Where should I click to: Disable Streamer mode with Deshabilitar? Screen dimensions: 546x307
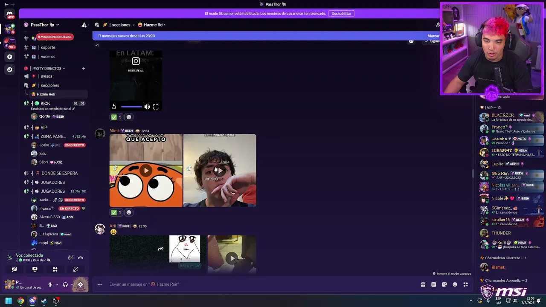(x=341, y=14)
